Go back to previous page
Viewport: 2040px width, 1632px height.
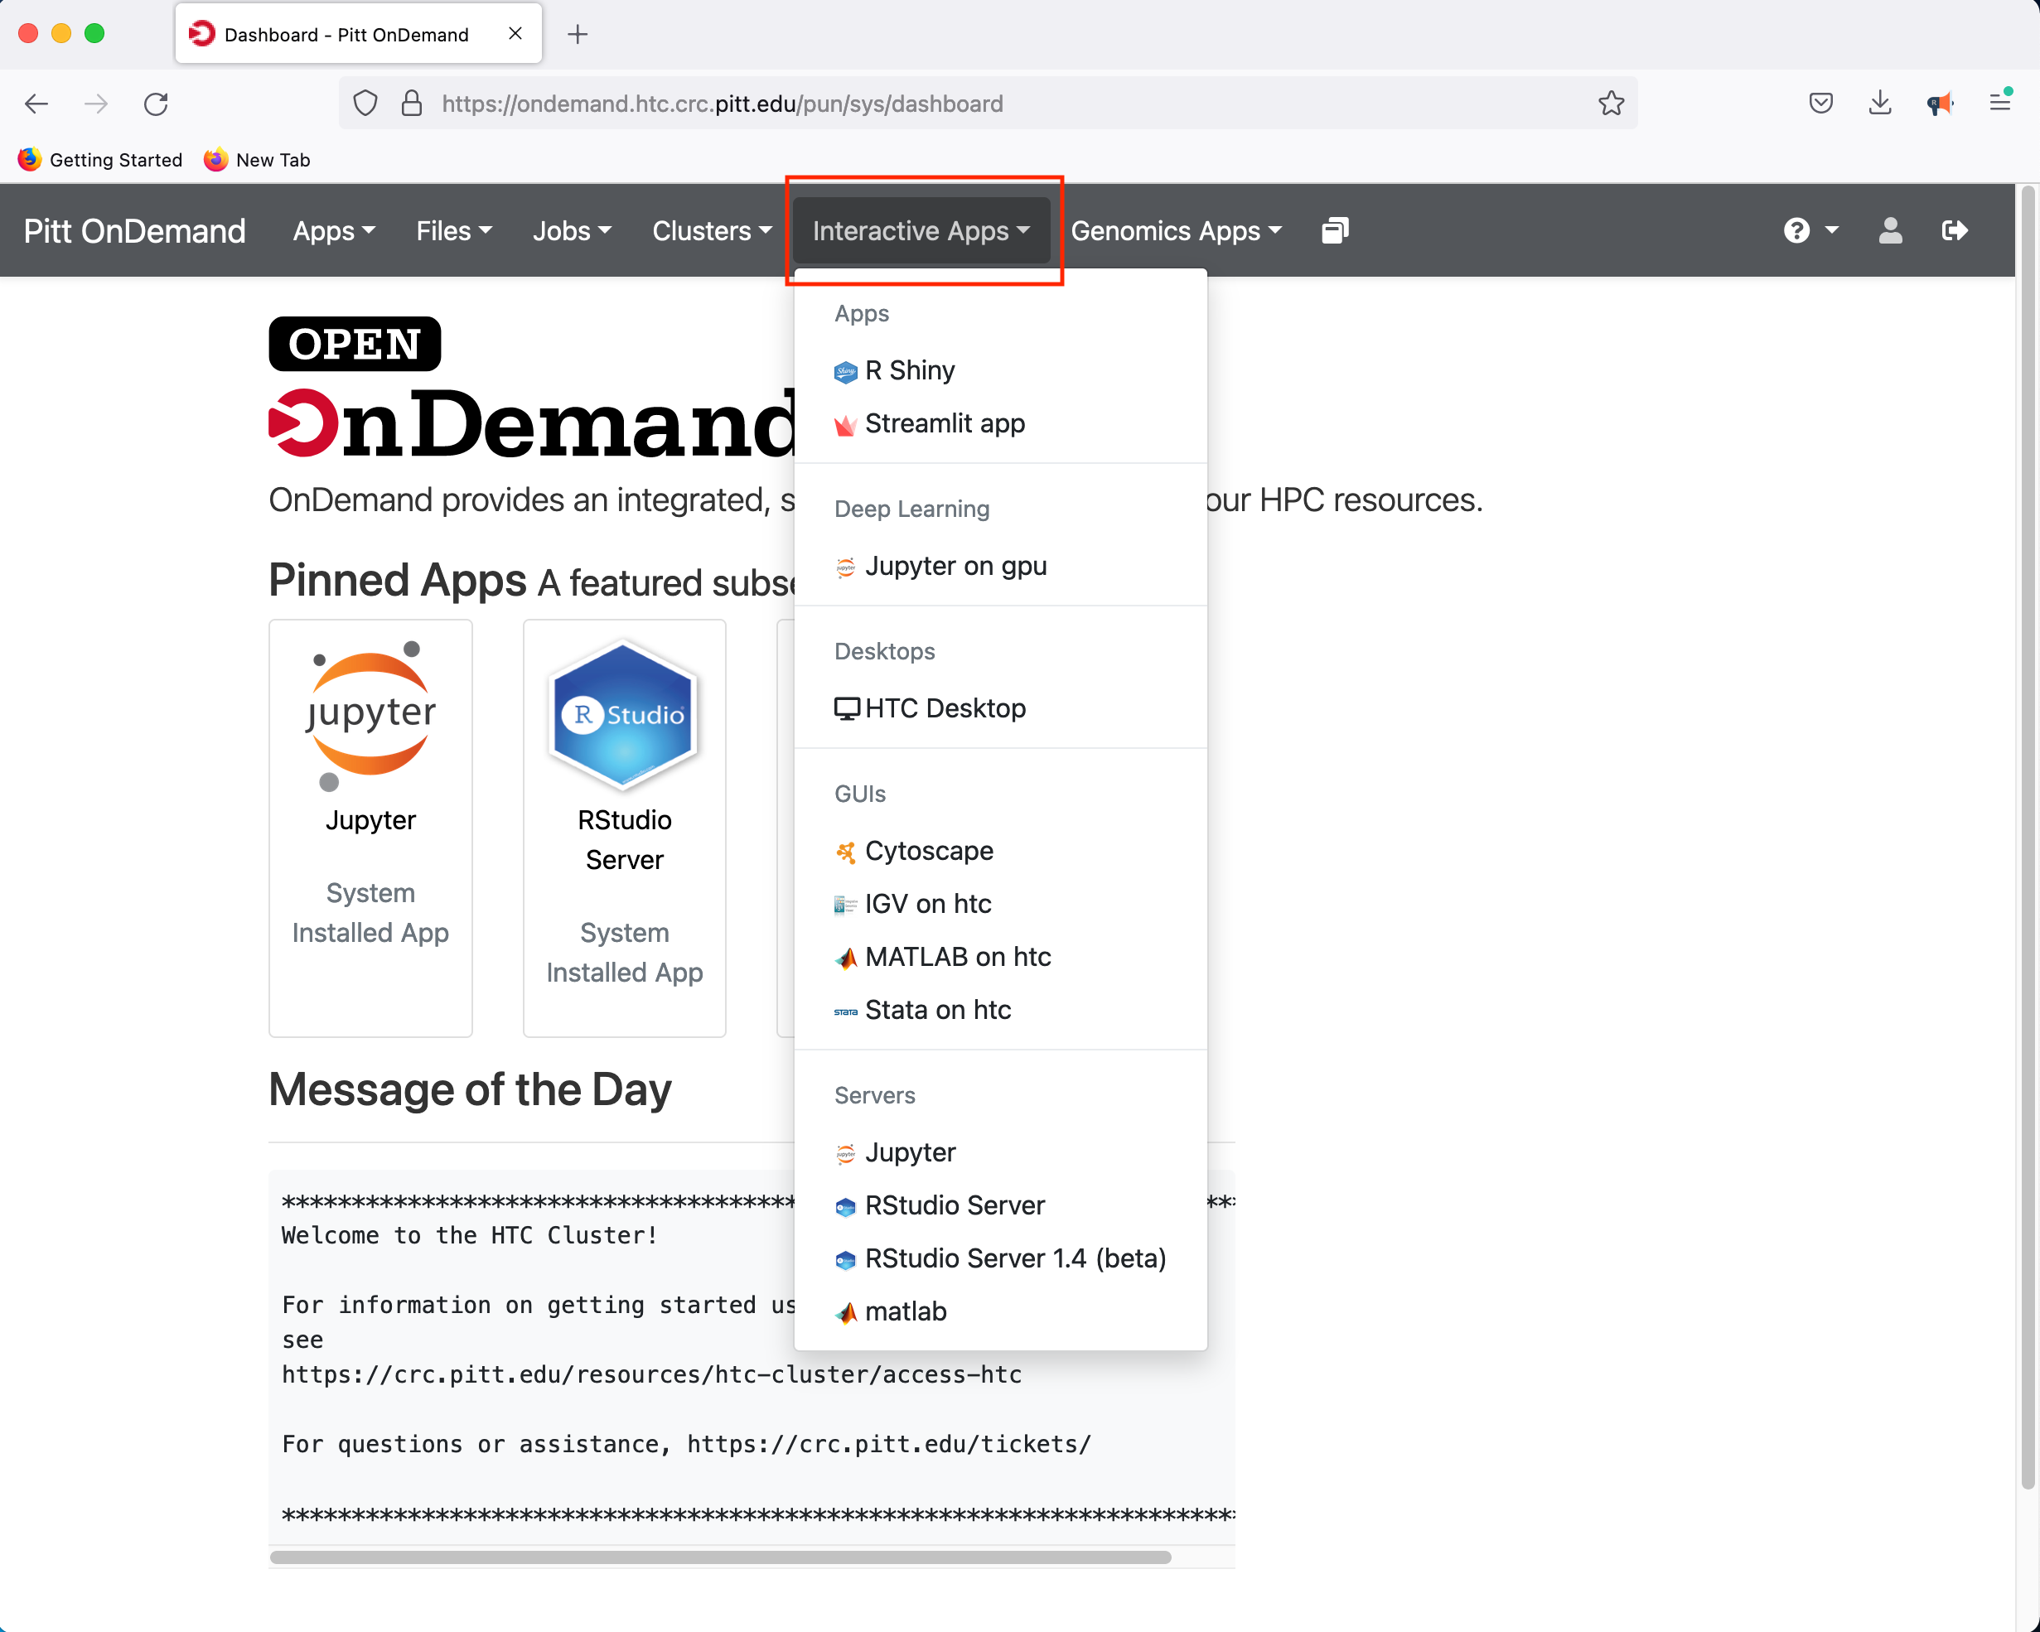36,103
